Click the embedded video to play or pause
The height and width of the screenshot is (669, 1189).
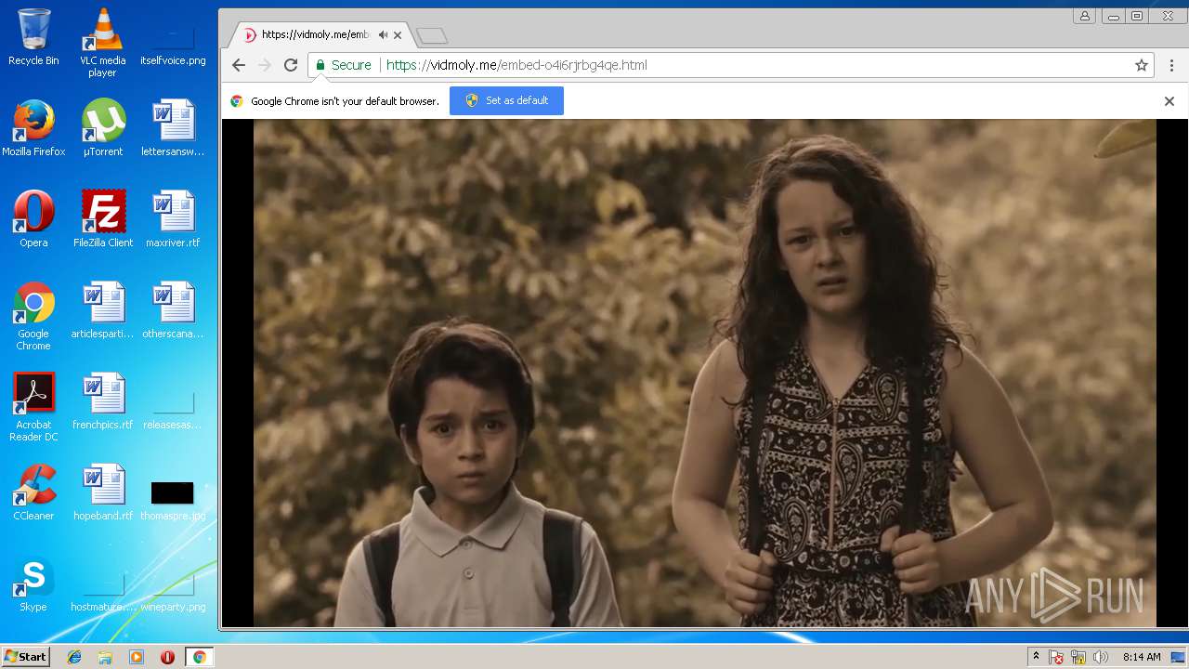pyautogui.click(x=704, y=373)
